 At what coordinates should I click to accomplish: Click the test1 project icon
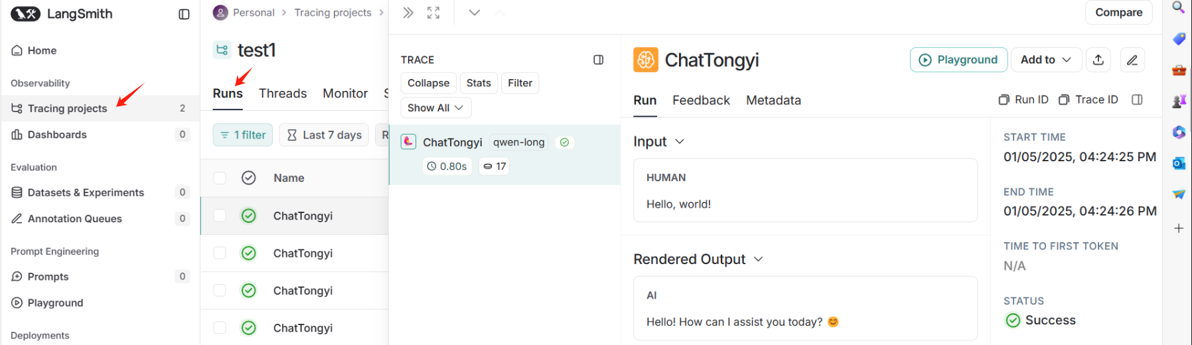[x=222, y=50]
